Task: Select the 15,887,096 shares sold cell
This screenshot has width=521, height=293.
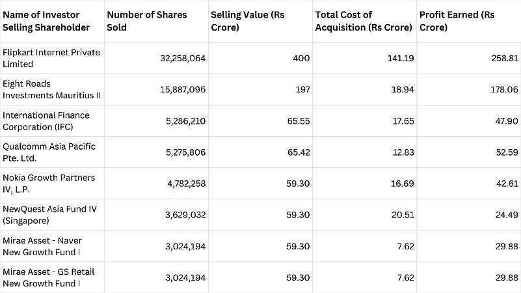Action: click(x=183, y=89)
